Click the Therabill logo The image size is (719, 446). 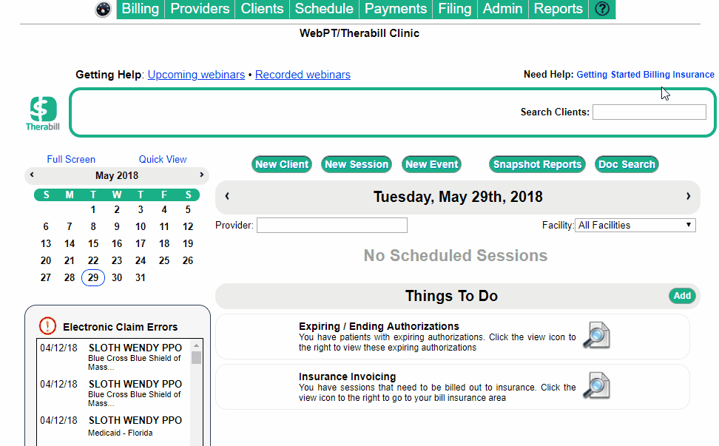coord(43,113)
